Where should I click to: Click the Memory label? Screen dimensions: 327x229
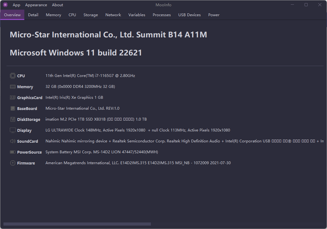tap(25, 87)
